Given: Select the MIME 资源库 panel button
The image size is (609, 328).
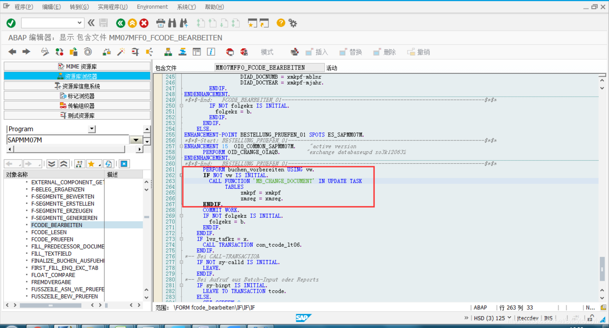Looking at the screenshot, I should tap(77, 66).
